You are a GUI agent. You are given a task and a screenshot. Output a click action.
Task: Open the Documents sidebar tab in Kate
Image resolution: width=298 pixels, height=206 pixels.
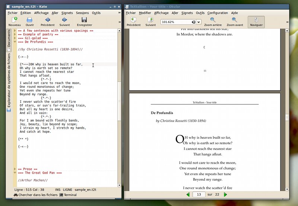(9, 40)
